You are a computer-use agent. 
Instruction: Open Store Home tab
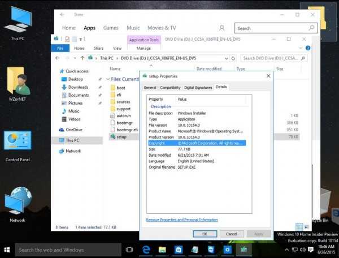69,28
